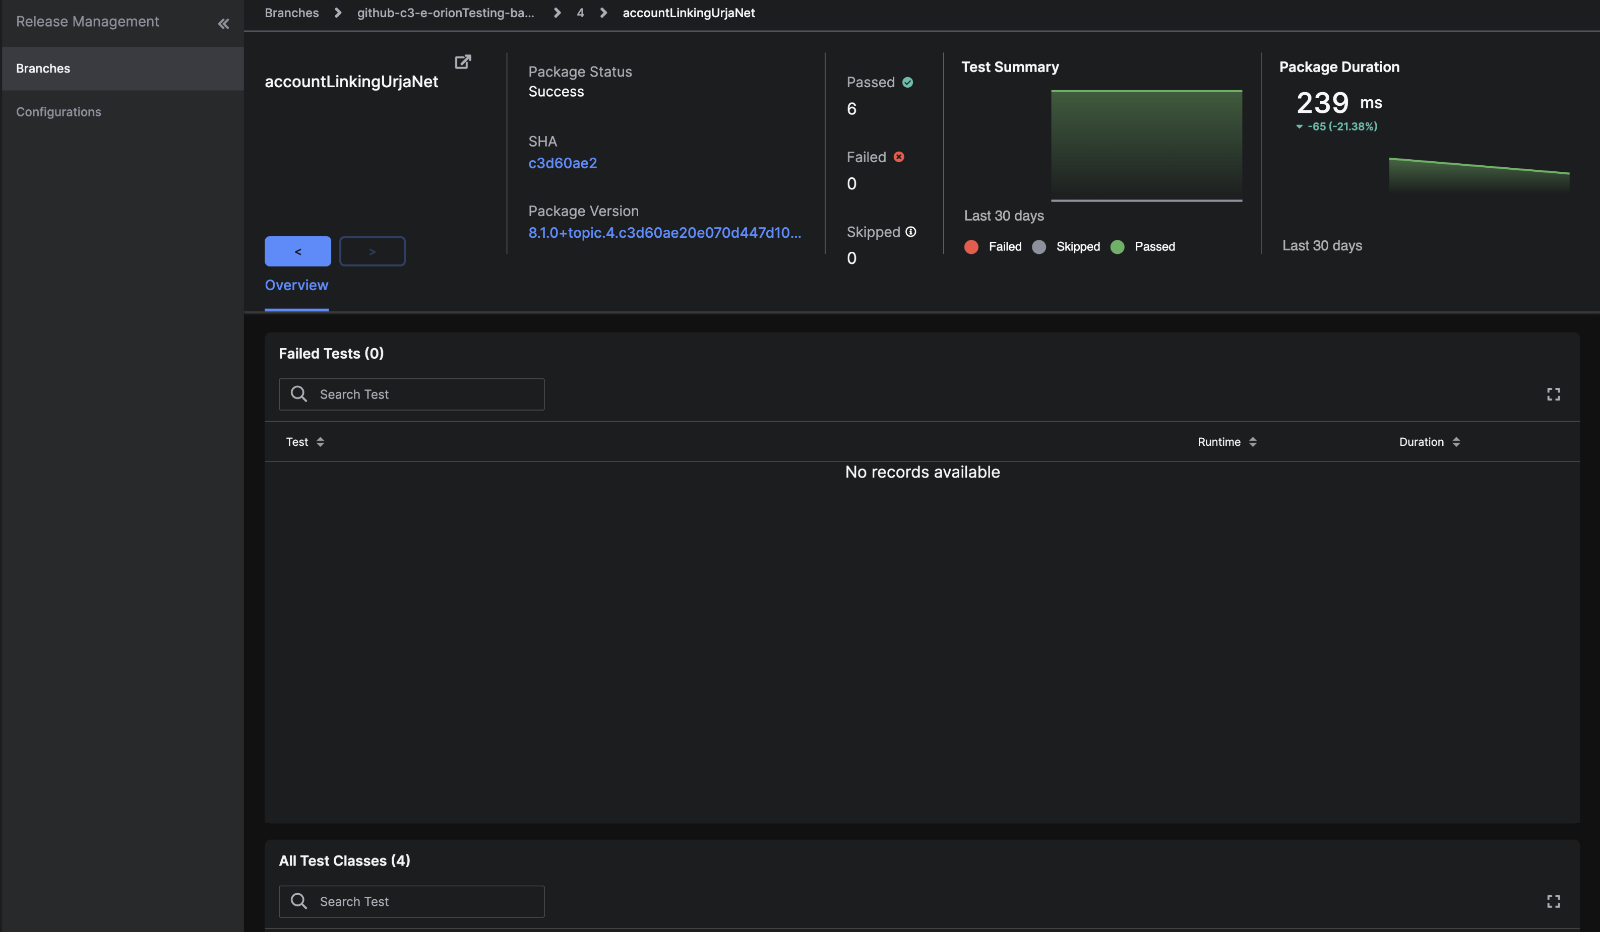Sort failed tests by Duration column
Image resolution: width=1600 pixels, height=932 pixels.
1429,442
